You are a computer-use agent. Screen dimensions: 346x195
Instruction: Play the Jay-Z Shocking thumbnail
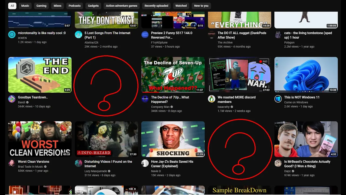point(173,139)
